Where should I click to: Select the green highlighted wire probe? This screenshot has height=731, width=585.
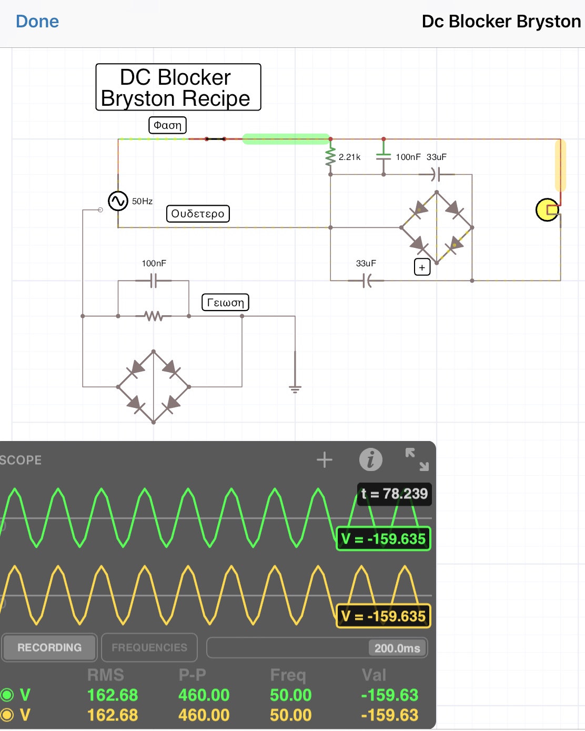click(286, 139)
